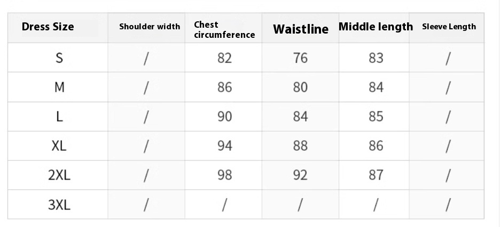Click the Dress Size column header

pos(48,27)
